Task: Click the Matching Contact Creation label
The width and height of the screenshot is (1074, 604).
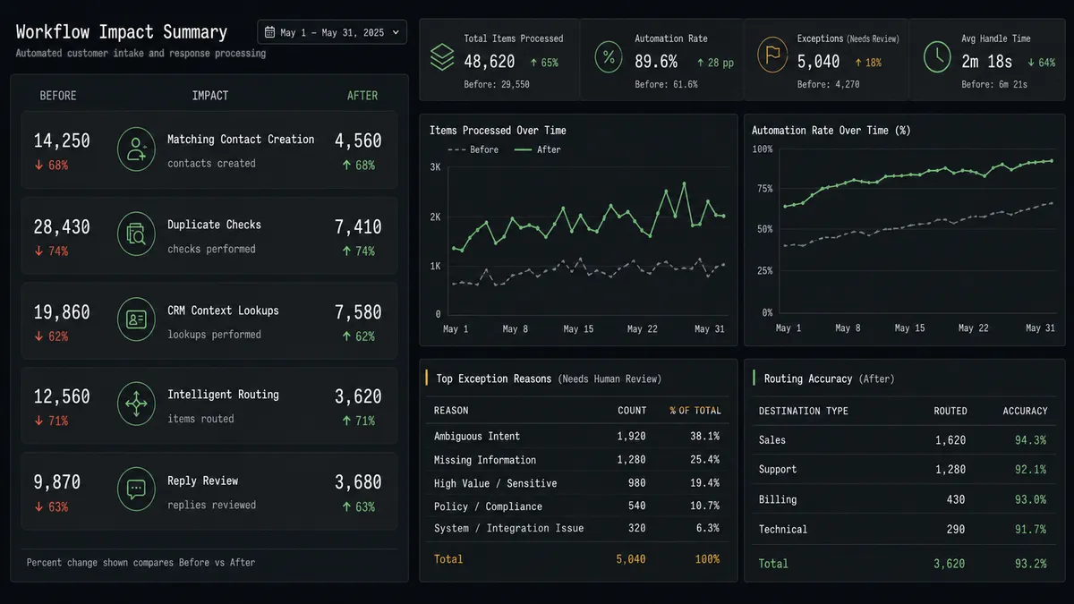Action: click(241, 140)
